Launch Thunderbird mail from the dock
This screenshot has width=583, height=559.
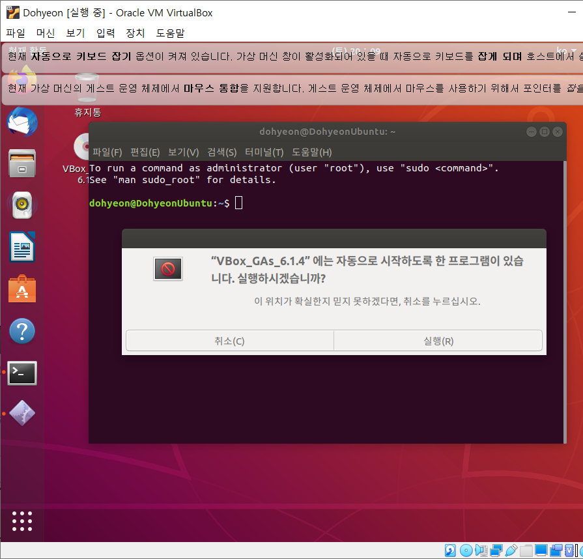coord(22,122)
